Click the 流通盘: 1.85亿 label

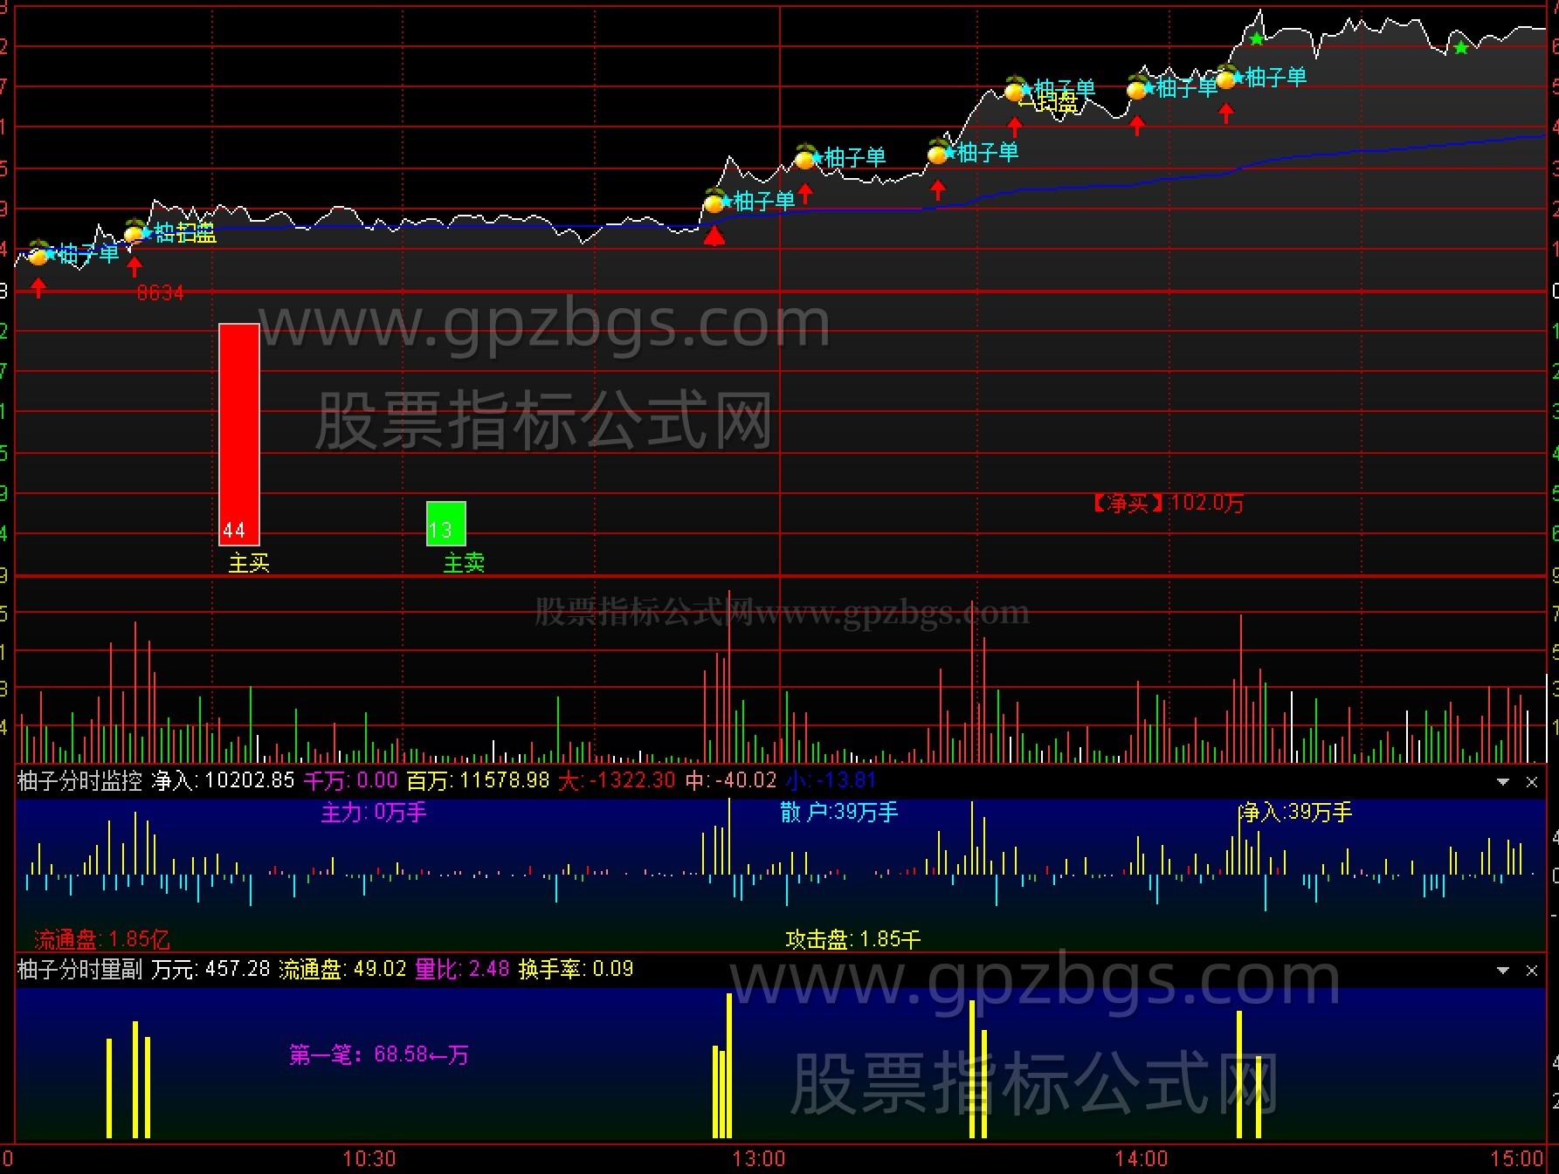101,939
